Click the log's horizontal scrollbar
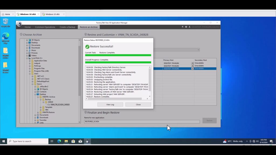 [x=116, y=99]
